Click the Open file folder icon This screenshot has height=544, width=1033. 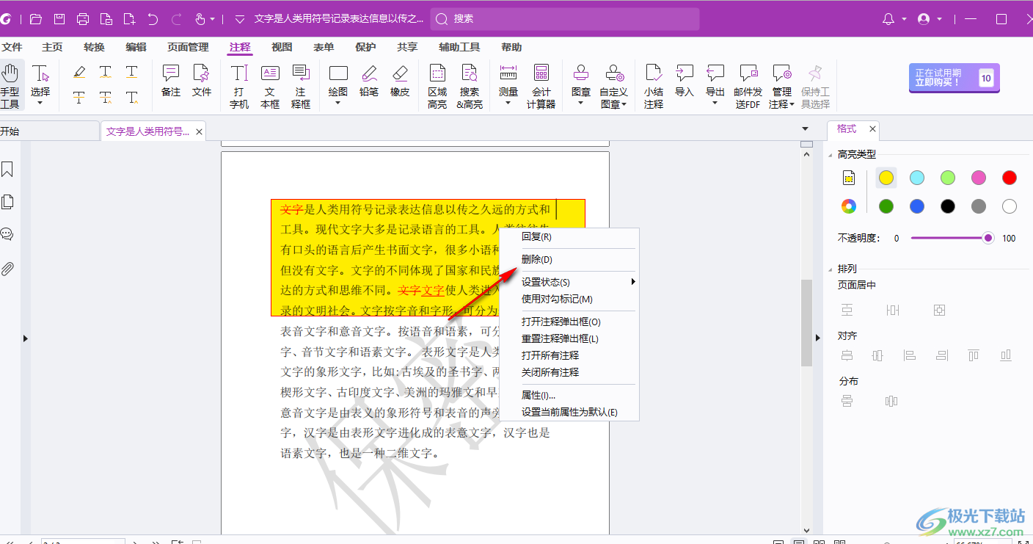pos(35,19)
